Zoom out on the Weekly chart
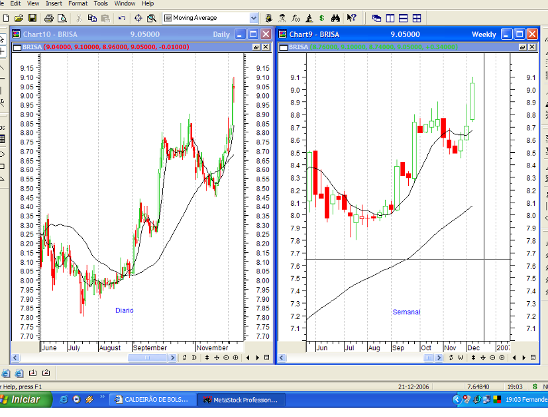Viewport: 548px width, 417px height. 492,357
